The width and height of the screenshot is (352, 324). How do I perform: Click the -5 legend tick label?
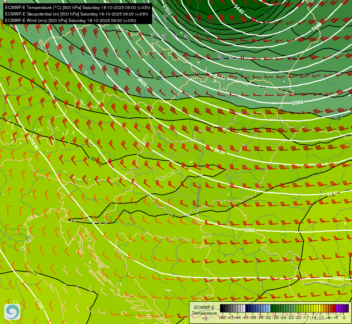pyautogui.click(x=335, y=318)
